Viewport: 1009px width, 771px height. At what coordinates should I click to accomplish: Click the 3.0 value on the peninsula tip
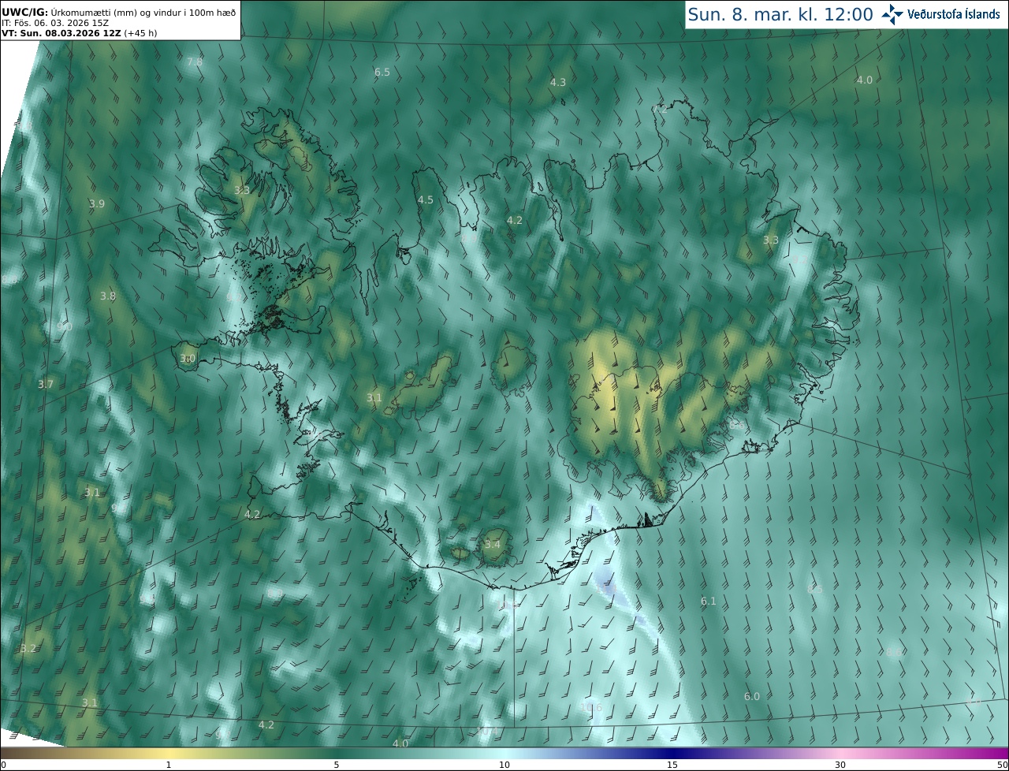[x=188, y=358]
